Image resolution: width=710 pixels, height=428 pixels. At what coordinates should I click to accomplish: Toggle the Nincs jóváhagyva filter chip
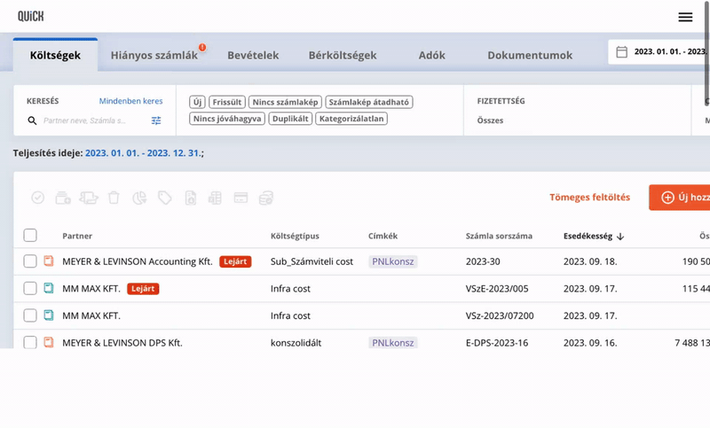click(227, 119)
